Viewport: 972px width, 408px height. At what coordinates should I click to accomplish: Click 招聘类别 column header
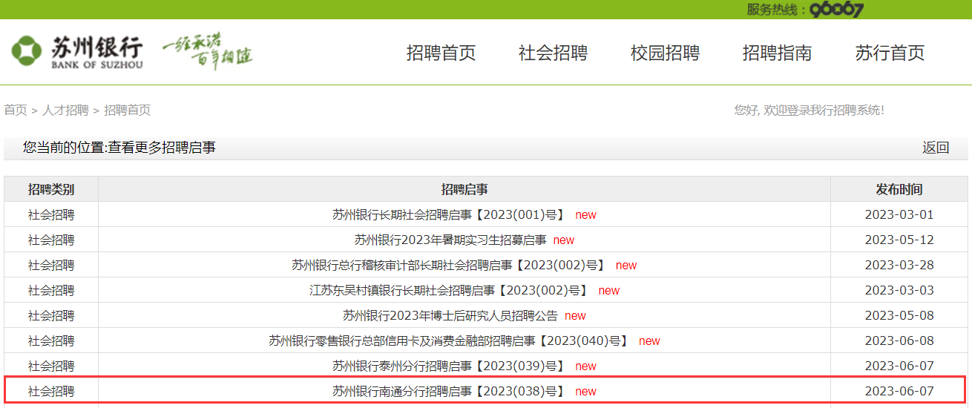tap(51, 189)
